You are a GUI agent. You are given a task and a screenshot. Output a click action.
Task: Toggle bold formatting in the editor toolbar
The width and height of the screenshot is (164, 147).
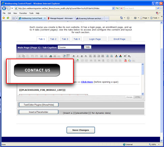74,56
